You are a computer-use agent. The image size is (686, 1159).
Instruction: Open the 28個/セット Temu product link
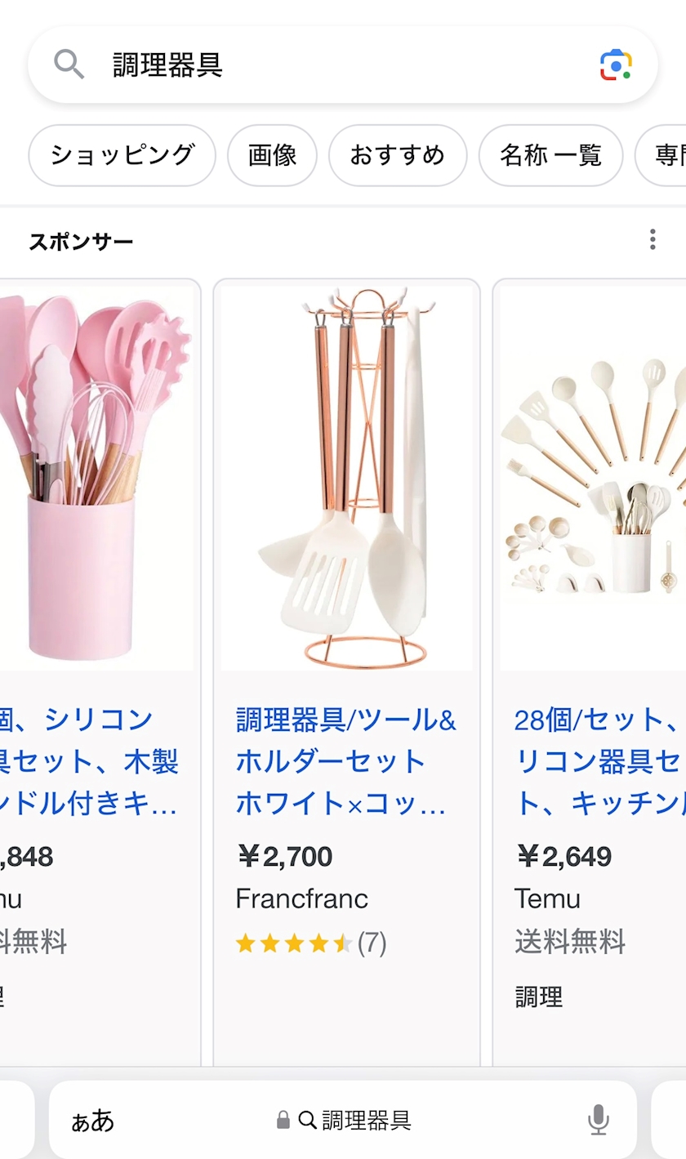[x=599, y=762]
